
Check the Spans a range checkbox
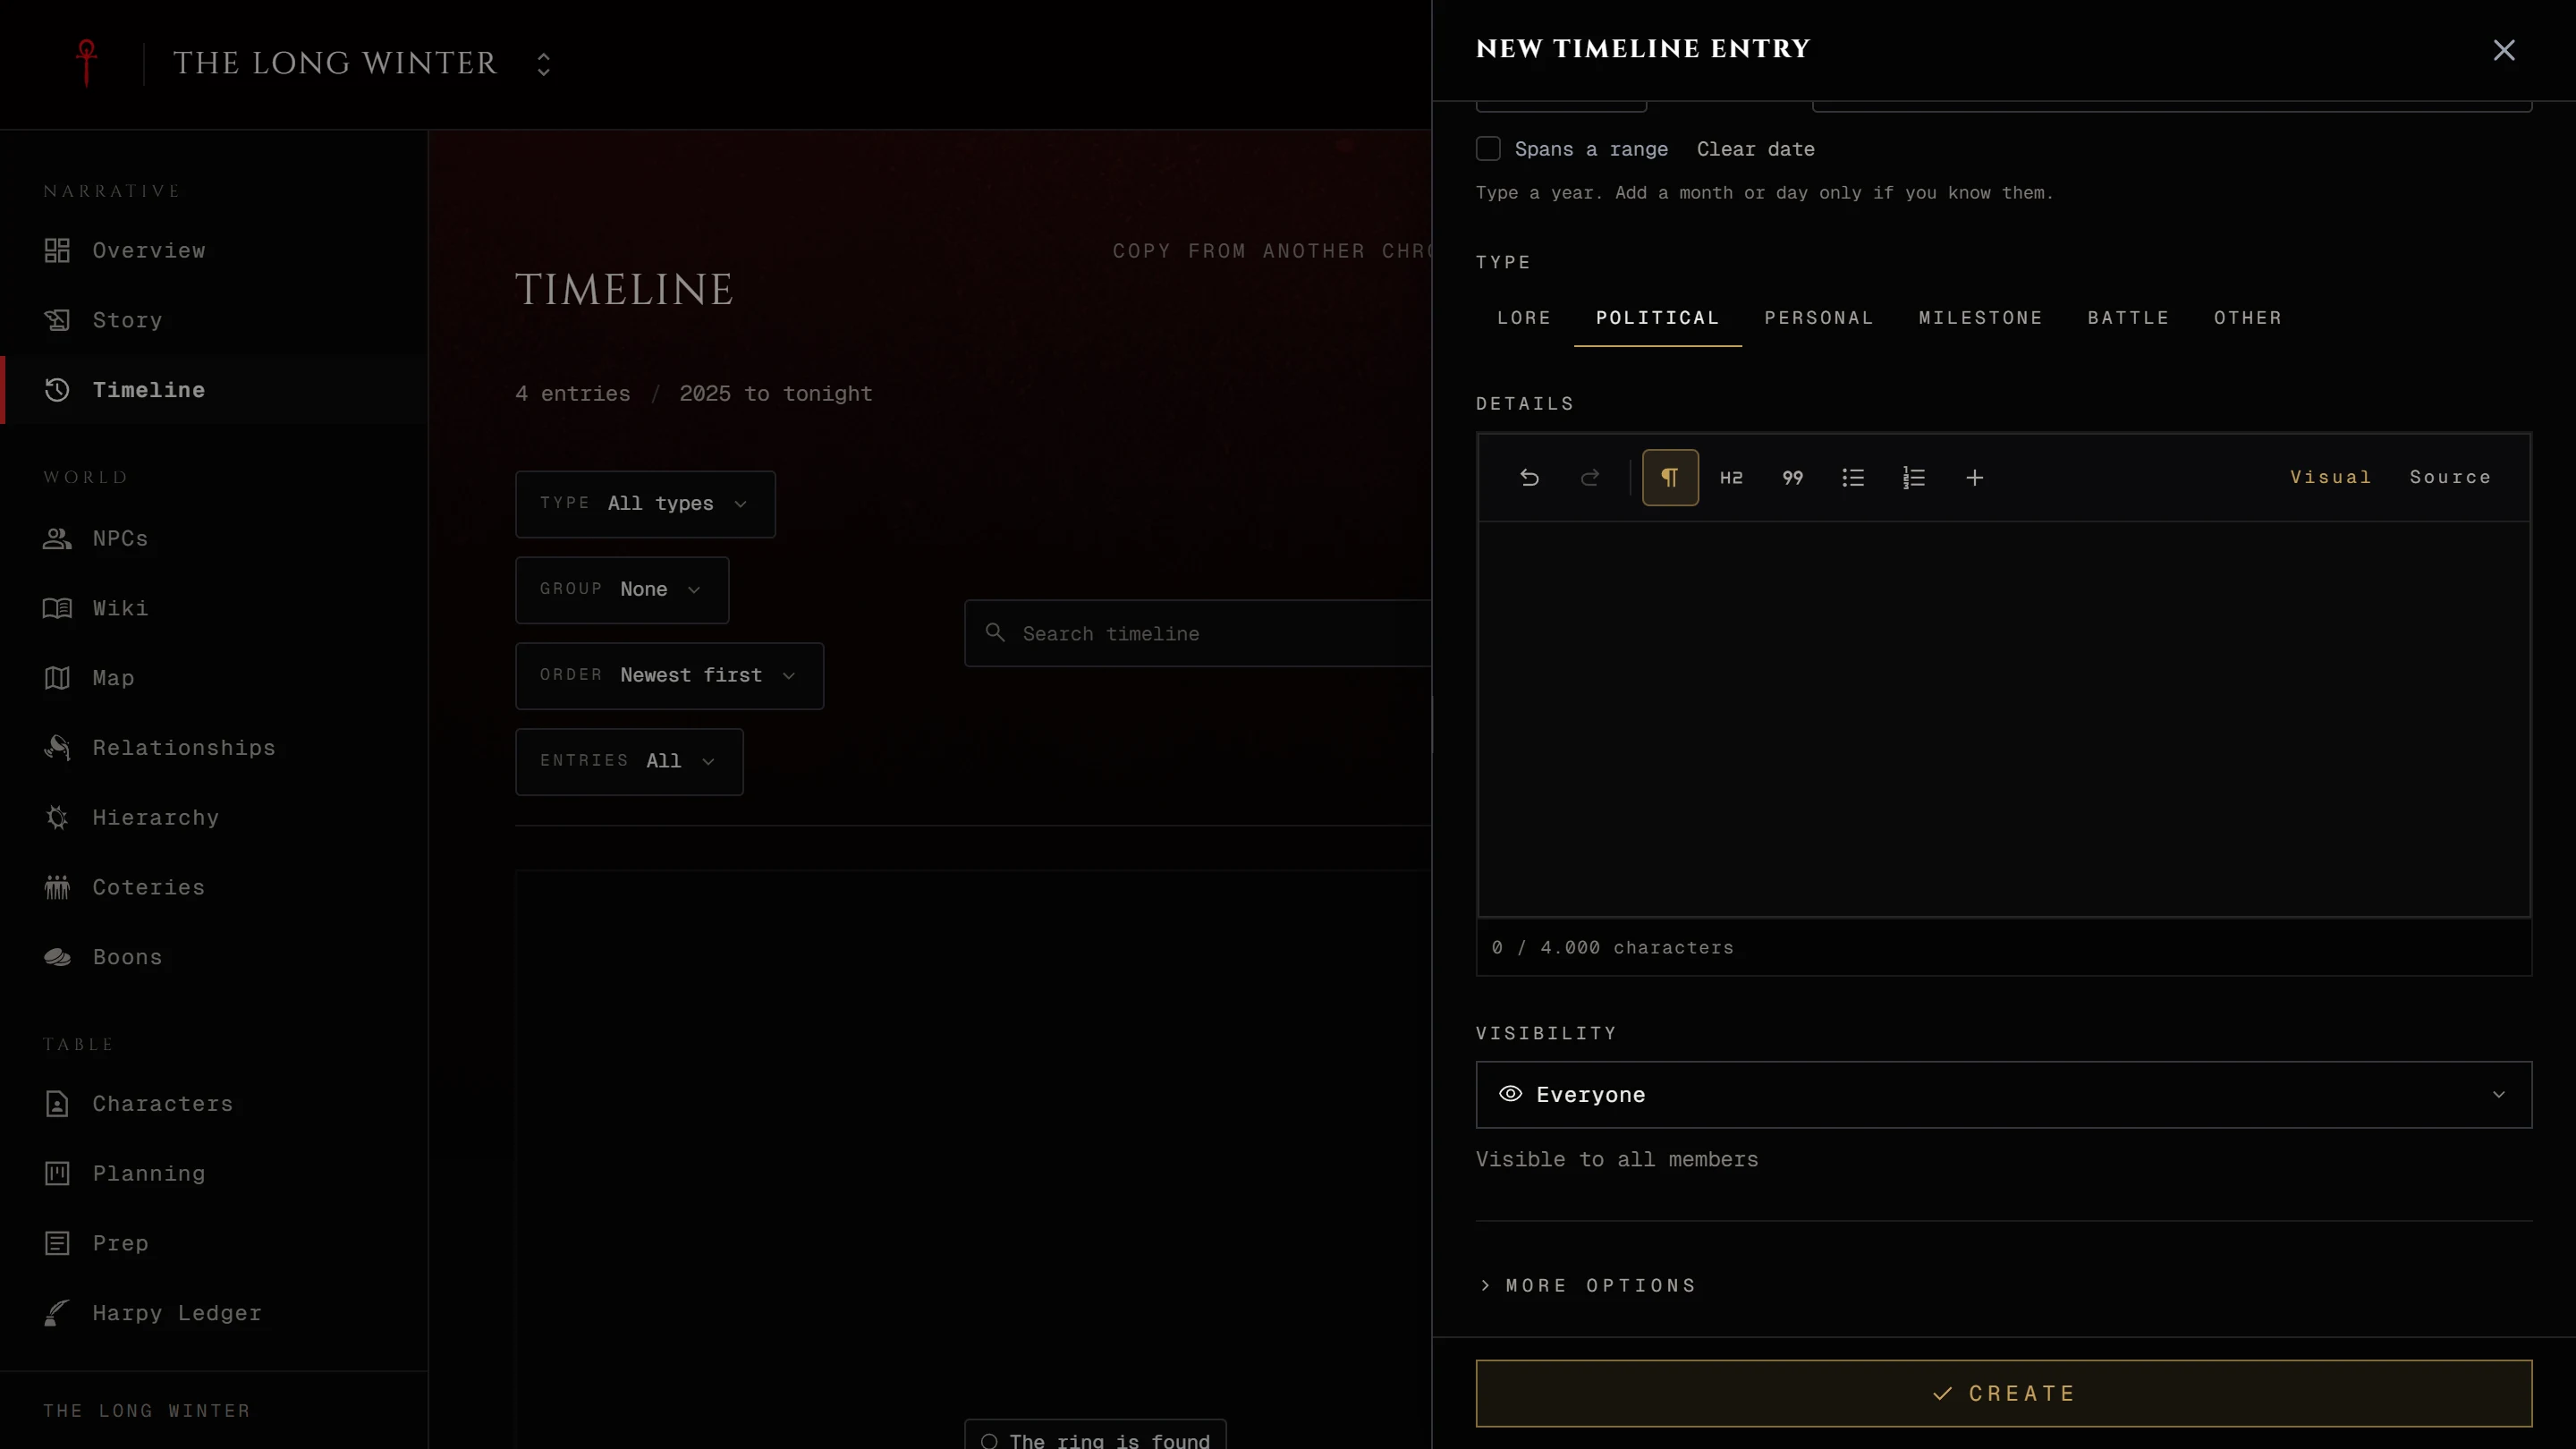[x=1488, y=149]
